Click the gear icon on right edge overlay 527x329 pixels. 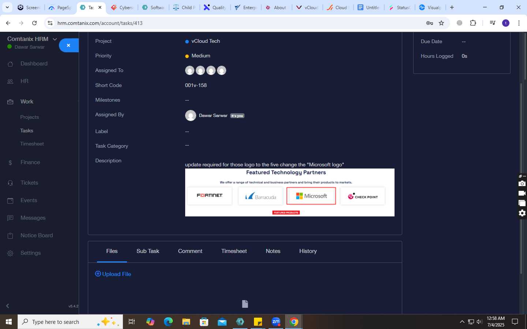pos(522,213)
